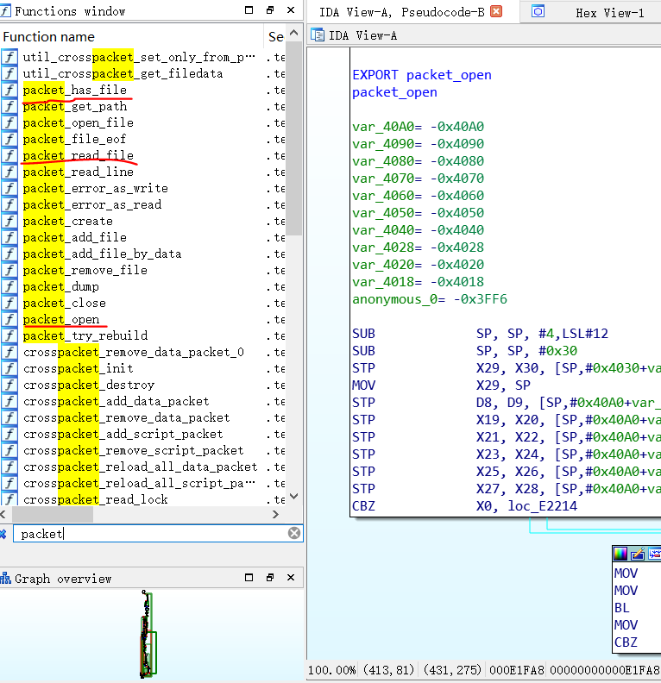Select packet_try_rebuild function entry
This screenshot has height=683, width=661.
[x=85, y=335]
